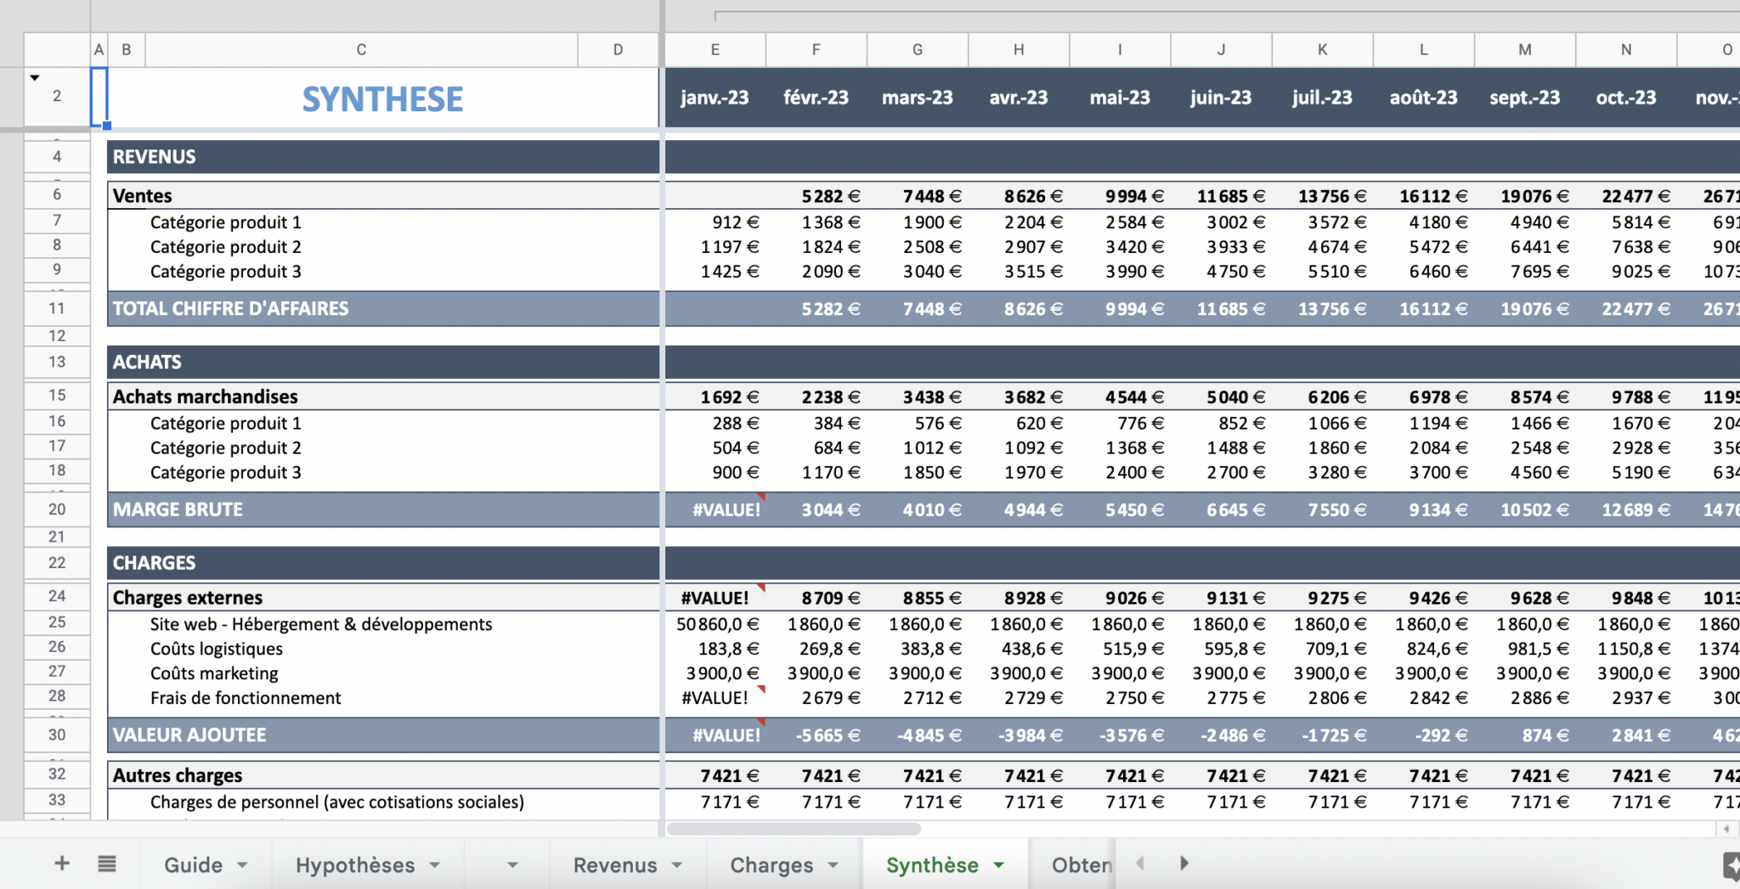Open the Charges tab dropdown arrow
The height and width of the screenshot is (889, 1740).
tap(833, 865)
